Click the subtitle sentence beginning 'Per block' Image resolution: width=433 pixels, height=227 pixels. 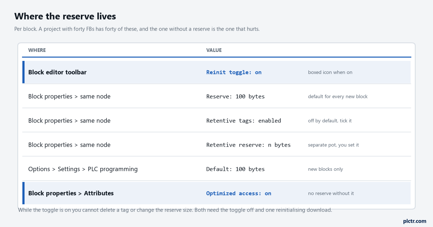[137, 29]
